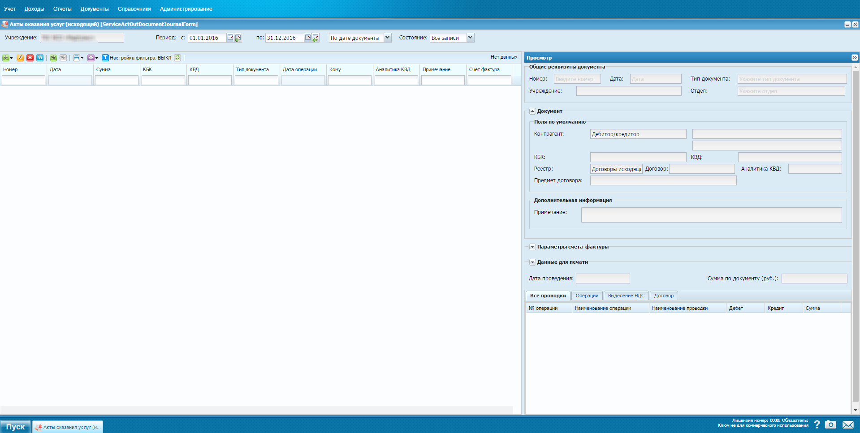Viewport: 860px width, 433px height.
Task: Click the Дебет column header
Action: pos(745,308)
